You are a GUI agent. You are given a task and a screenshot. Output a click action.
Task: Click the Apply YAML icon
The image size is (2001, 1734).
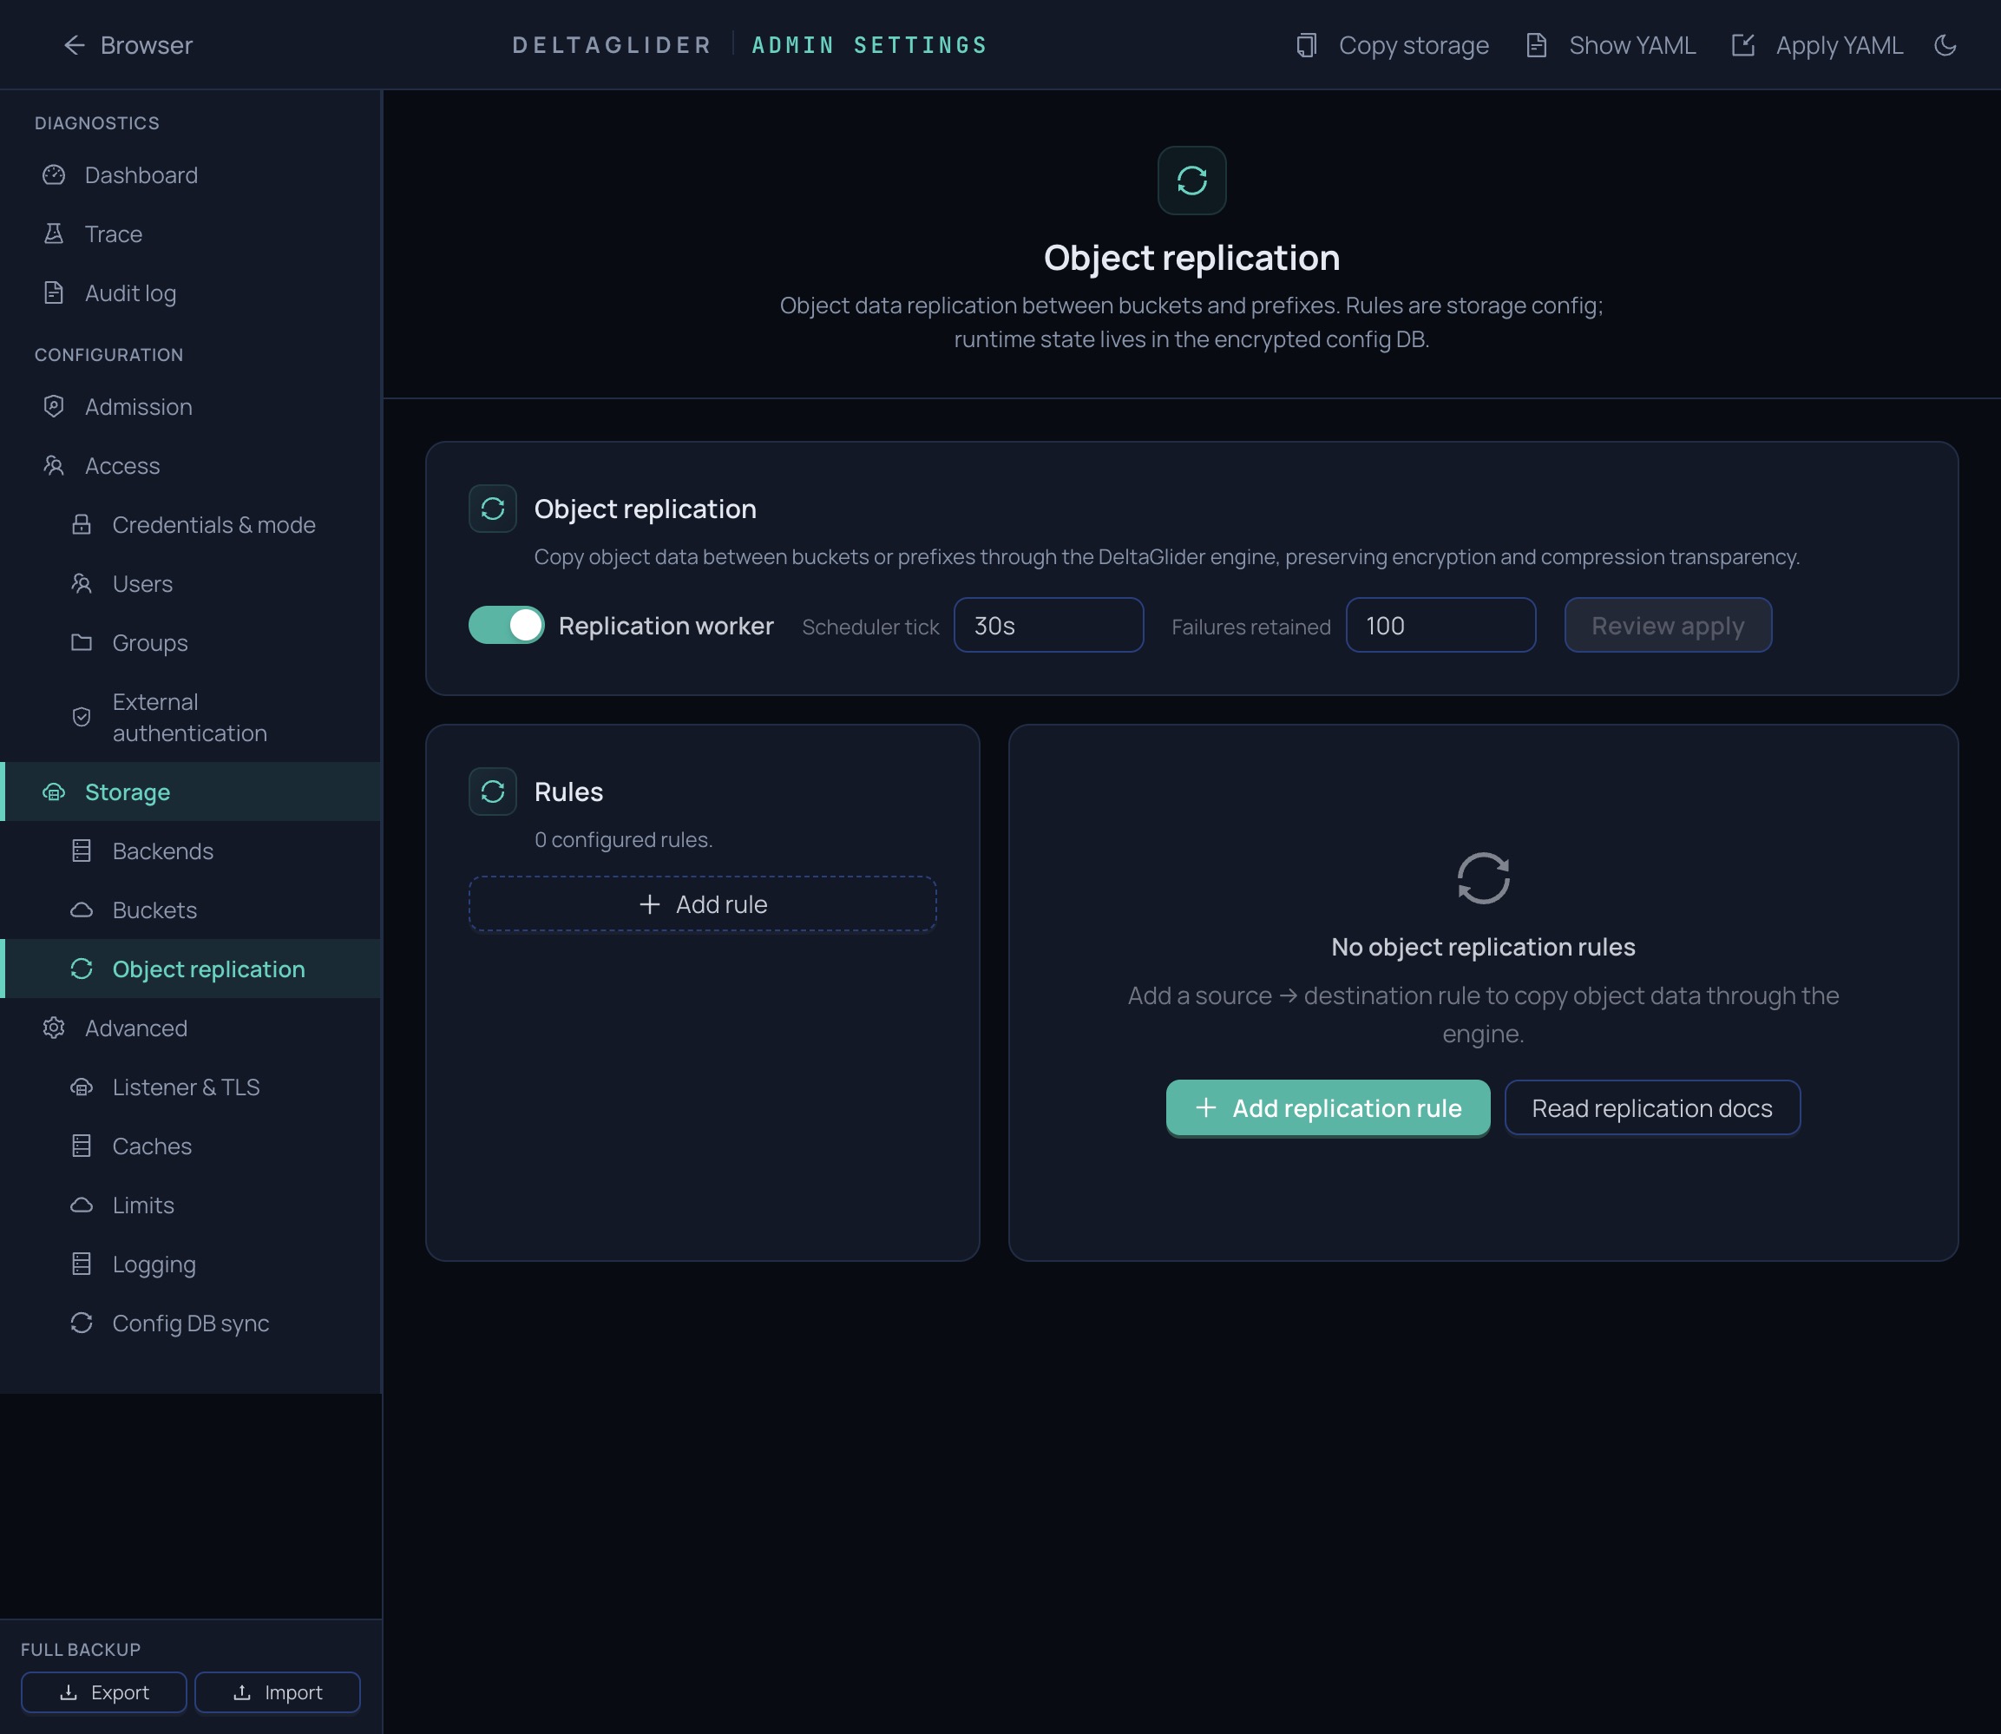pyautogui.click(x=1743, y=44)
